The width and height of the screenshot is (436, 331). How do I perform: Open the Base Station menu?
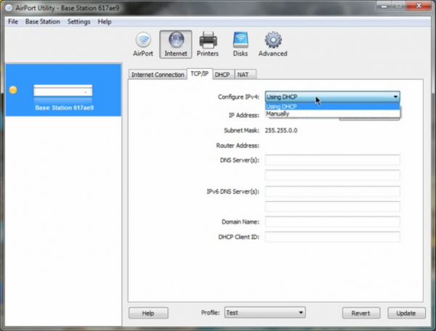click(43, 22)
